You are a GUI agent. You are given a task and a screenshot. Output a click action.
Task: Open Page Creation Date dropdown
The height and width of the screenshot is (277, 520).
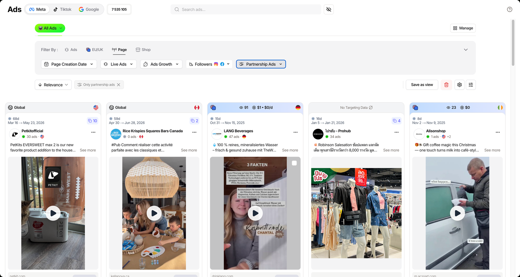69,64
